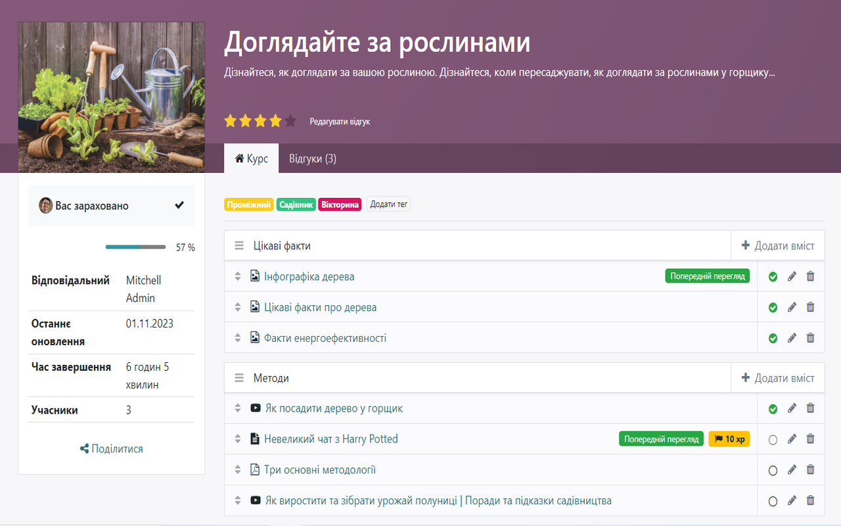Click sort arrows beside Як посадити дерево
This screenshot has width=841, height=526.
pos(238,408)
